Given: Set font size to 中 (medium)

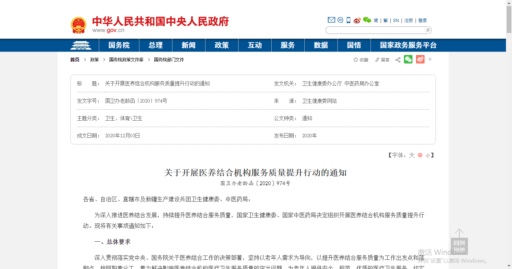Looking at the screenshot, I should [x=420, y=155].
